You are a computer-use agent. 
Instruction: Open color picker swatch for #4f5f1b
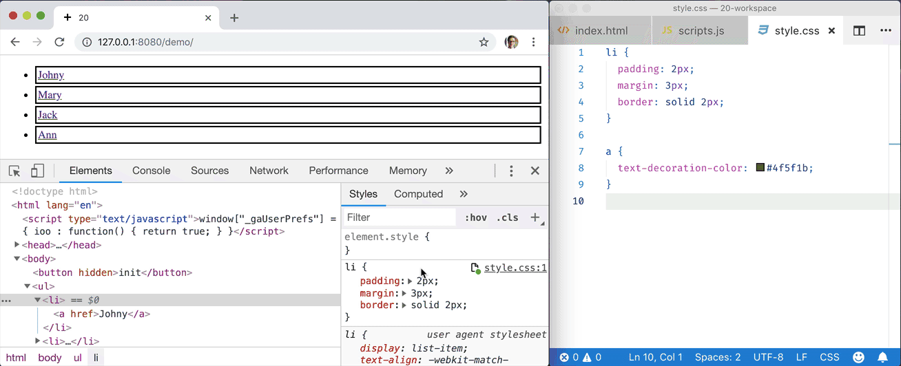pos(760,167)
